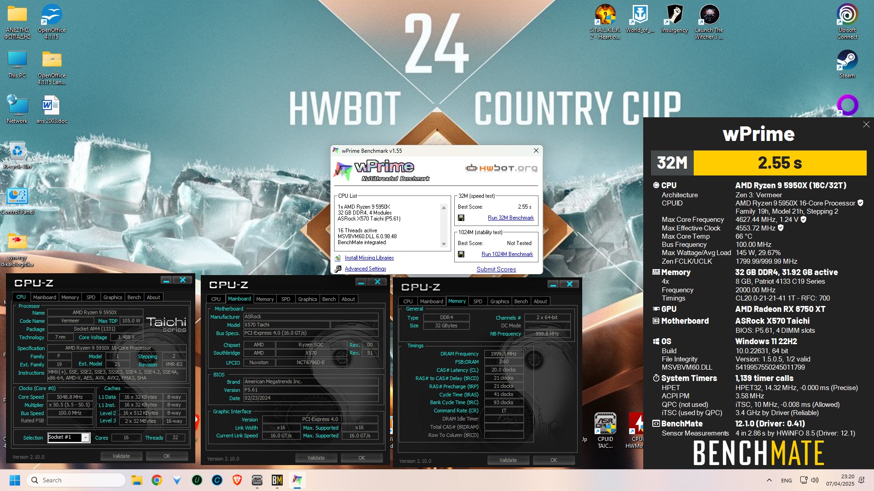Open the Launch The Witcher 3 shortcut

(x=709, y=21)
